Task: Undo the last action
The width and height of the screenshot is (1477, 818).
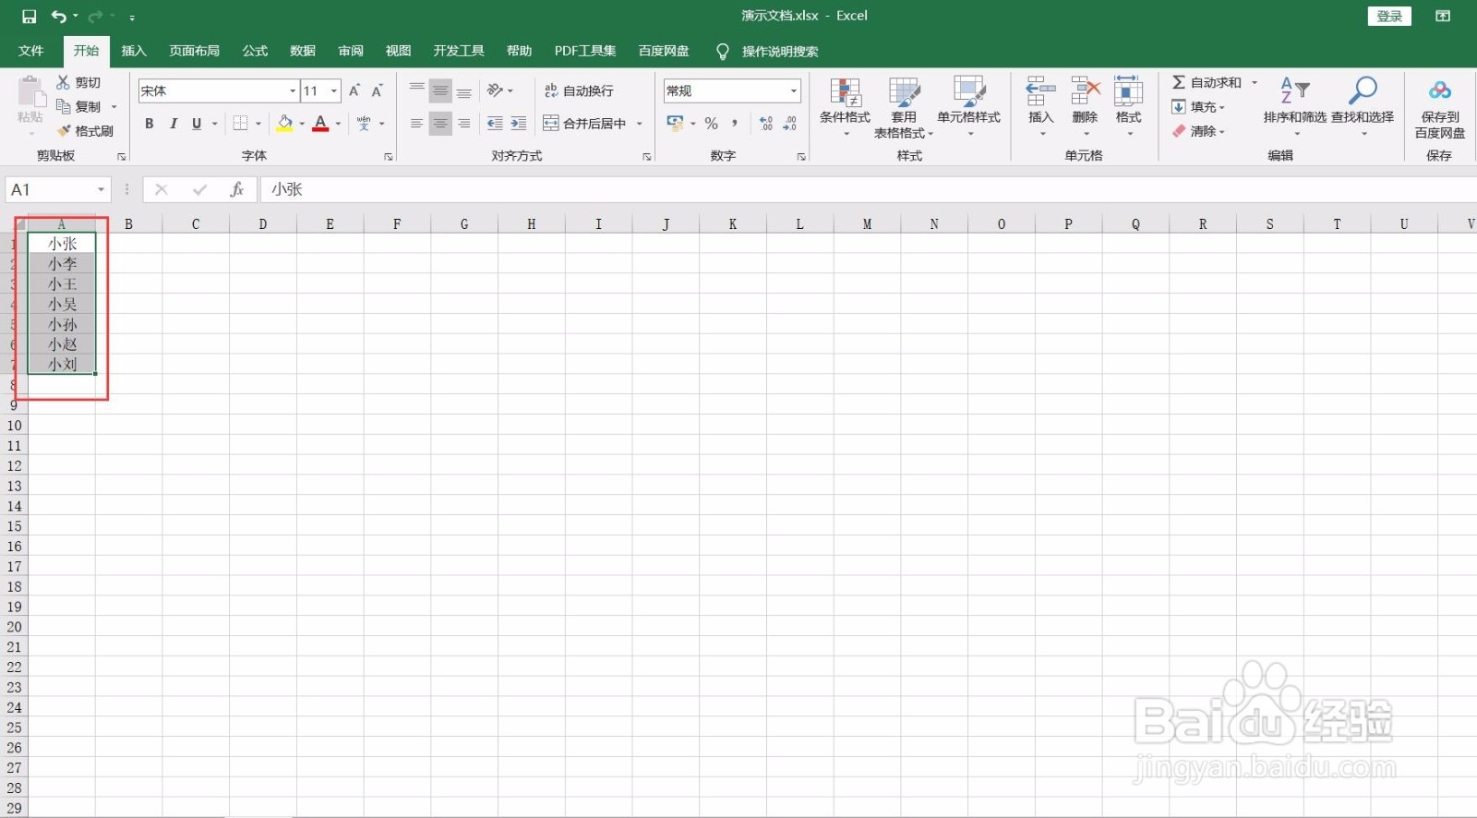Action: click(x=59, y=17)
